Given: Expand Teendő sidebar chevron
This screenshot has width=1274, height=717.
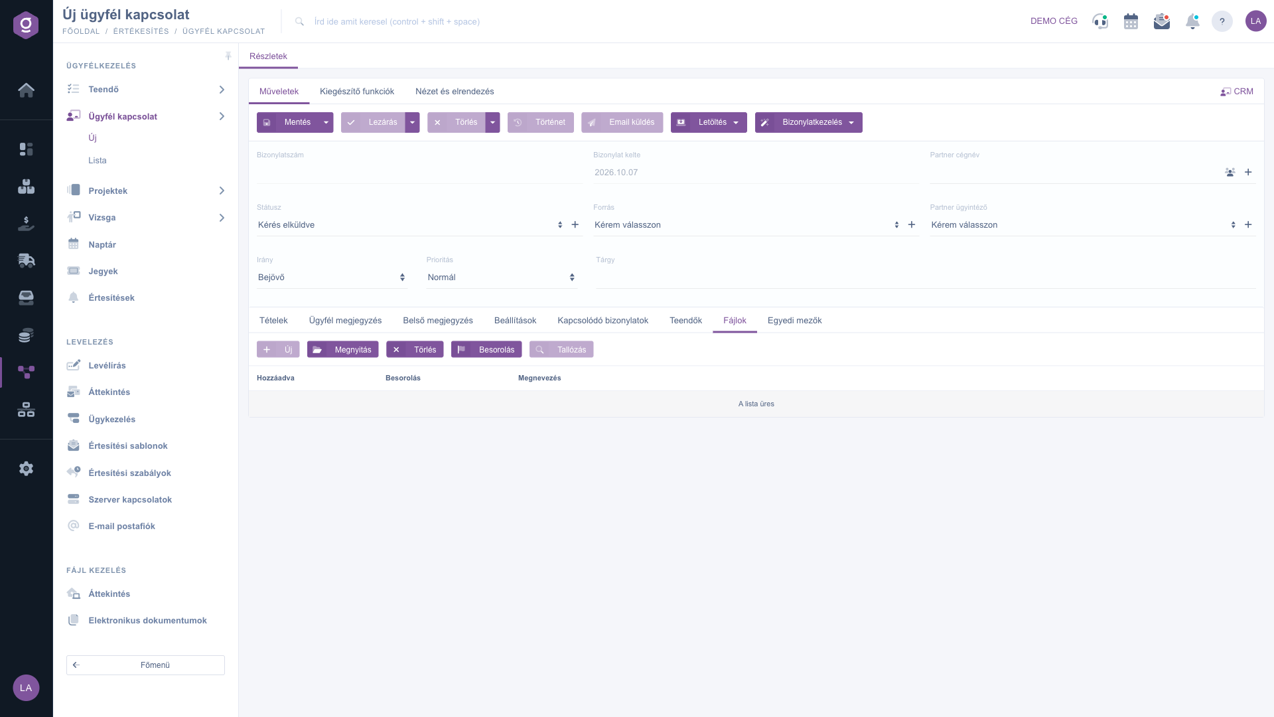Looking at the screenshot, I should (x=222, y=89).
